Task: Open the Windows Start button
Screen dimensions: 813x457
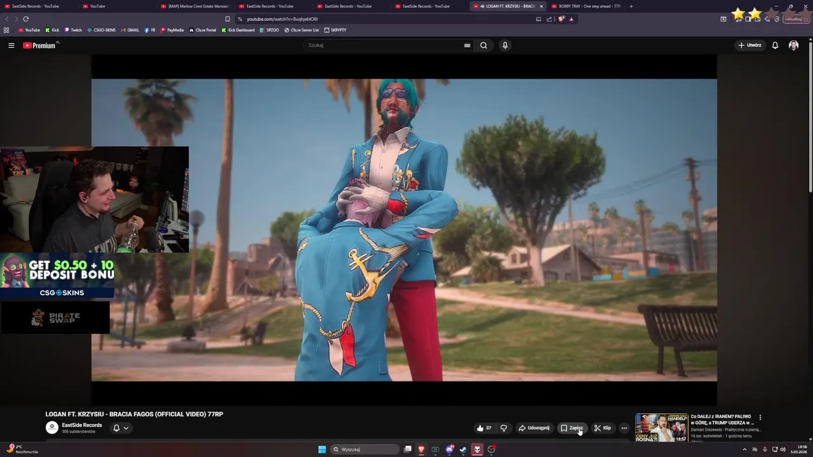Action: (322, 449)
